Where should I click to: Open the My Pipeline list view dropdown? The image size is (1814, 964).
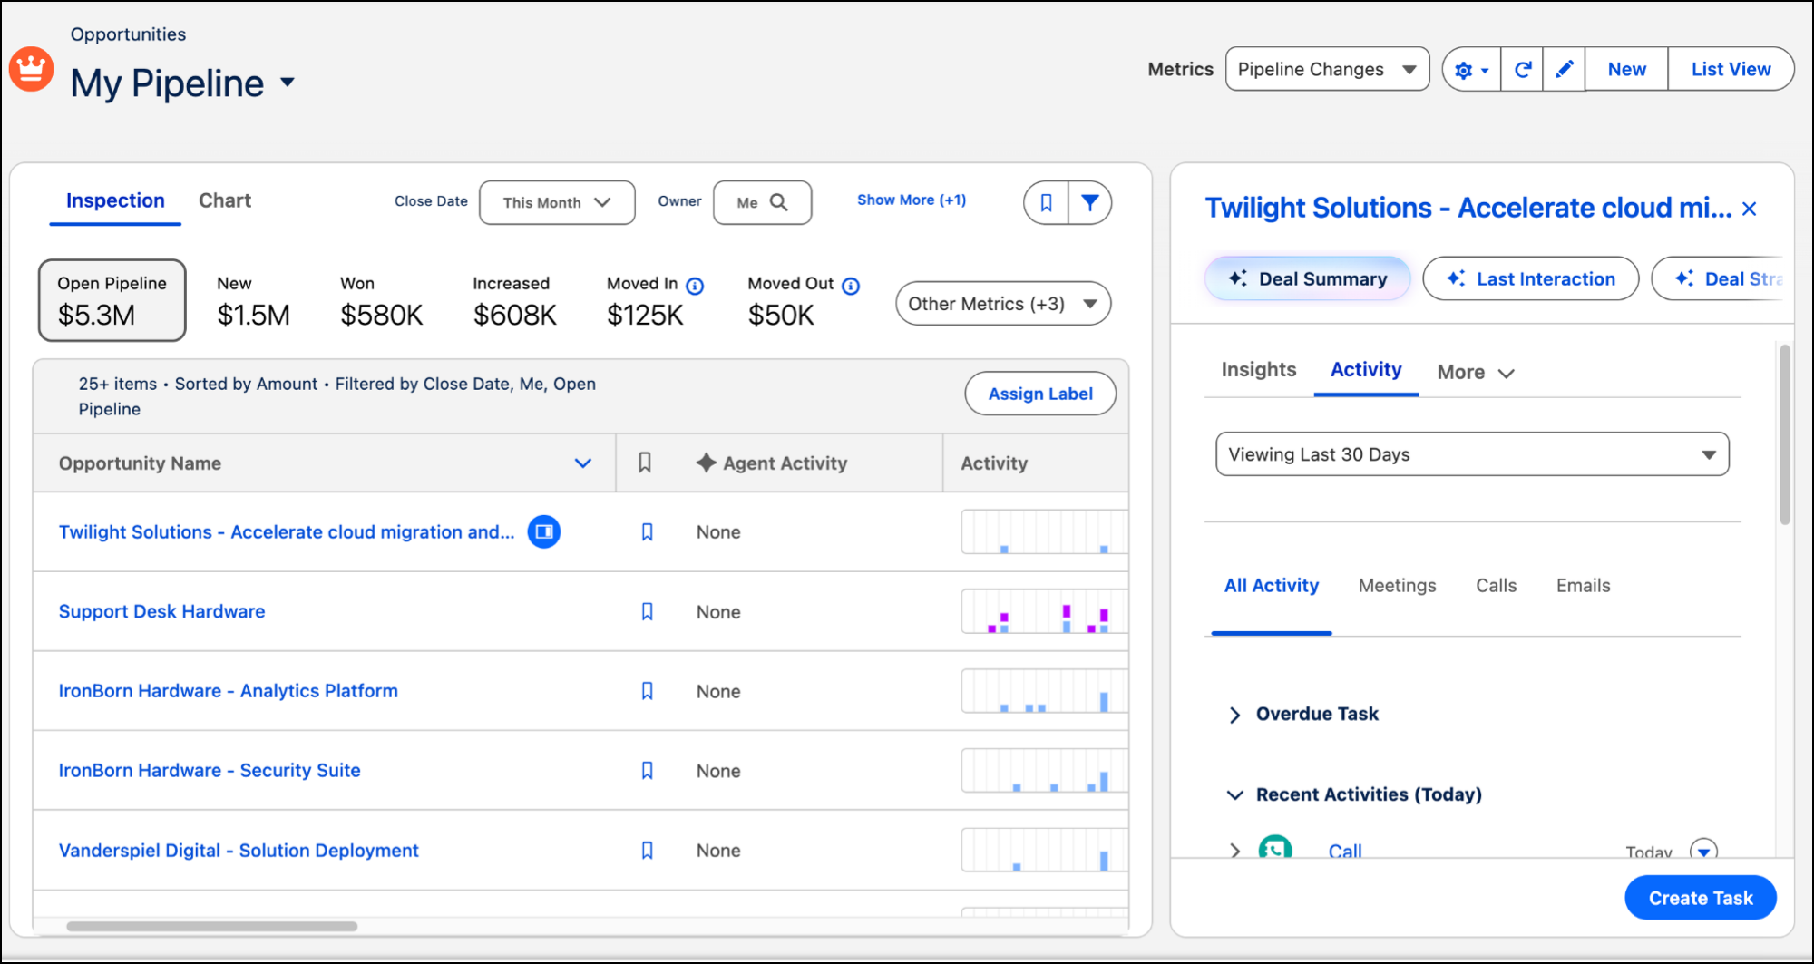click(x=288, y=83)
